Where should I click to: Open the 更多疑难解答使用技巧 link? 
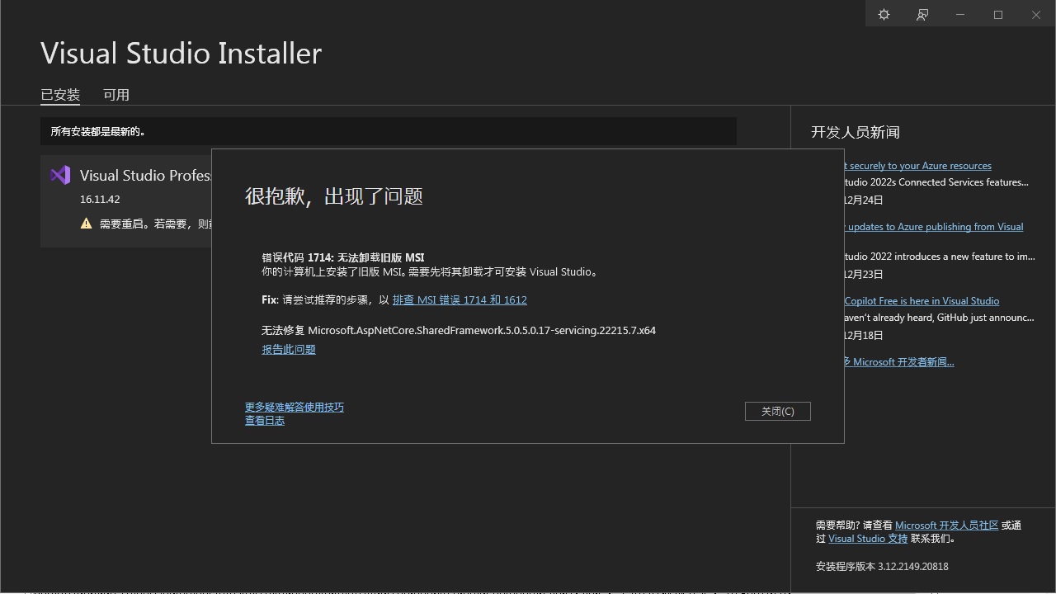[x=294, y=407]
